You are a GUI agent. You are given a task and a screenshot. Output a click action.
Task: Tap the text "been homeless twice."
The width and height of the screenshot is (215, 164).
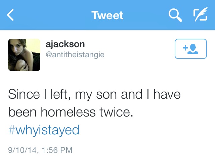coord(71,112)
